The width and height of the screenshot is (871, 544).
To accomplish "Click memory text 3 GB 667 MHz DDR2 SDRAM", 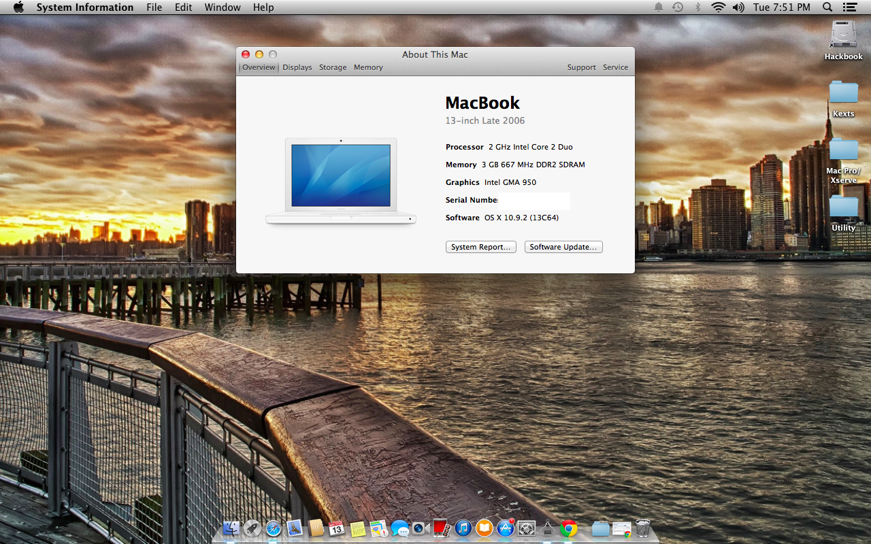I will click(533, 165).
